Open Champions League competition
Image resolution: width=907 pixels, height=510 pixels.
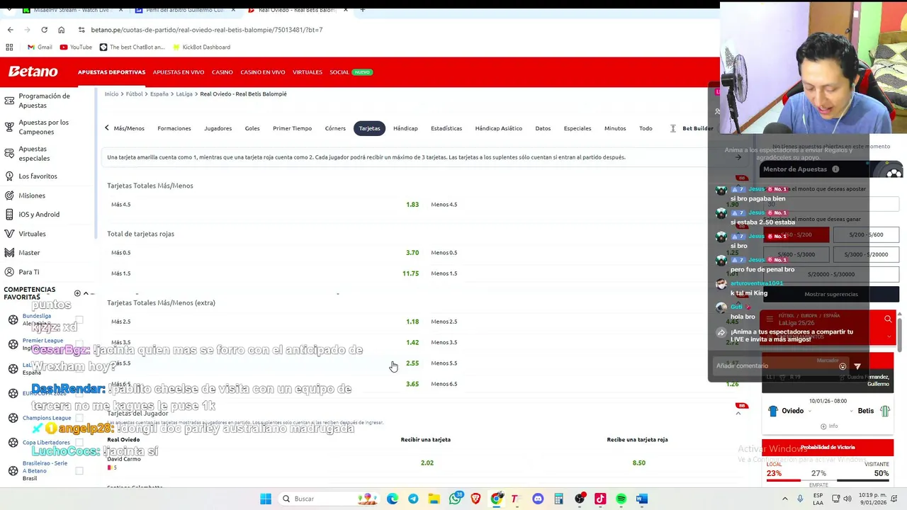[x=47, y=418]
